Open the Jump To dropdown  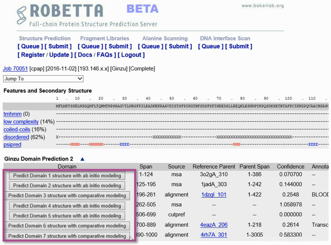[43, 79]
